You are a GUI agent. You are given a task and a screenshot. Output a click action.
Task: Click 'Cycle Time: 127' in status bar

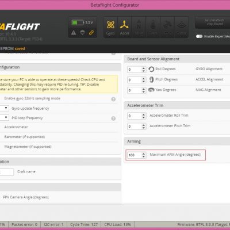click(84, 224)
